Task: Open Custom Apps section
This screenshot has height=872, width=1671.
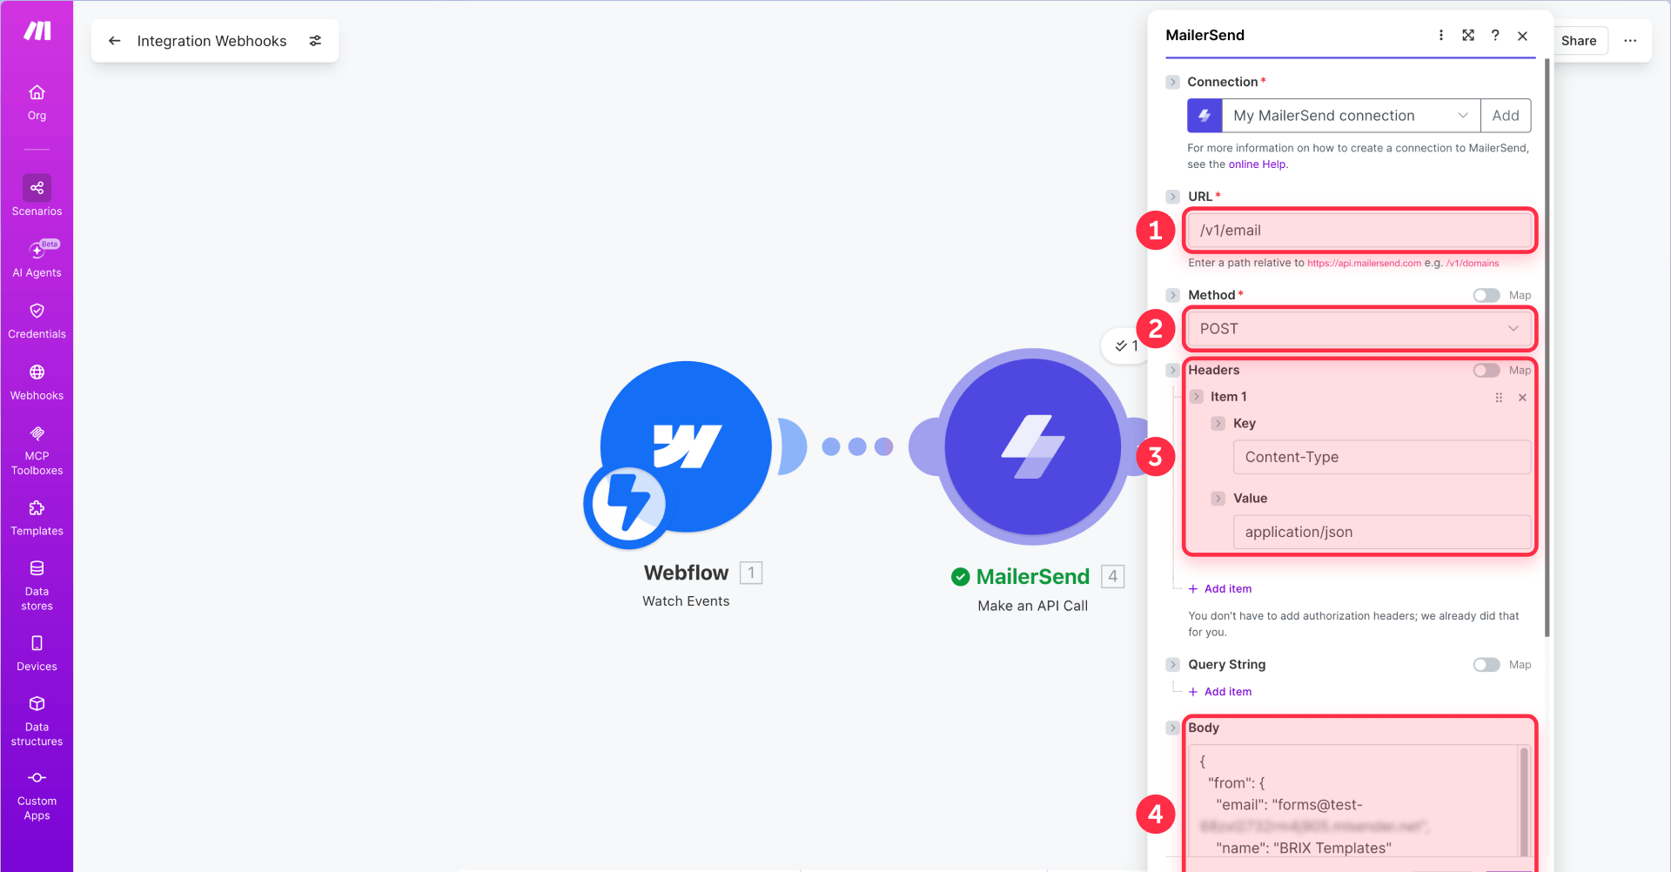Action: pyautogui.click(x=37, y=795)
